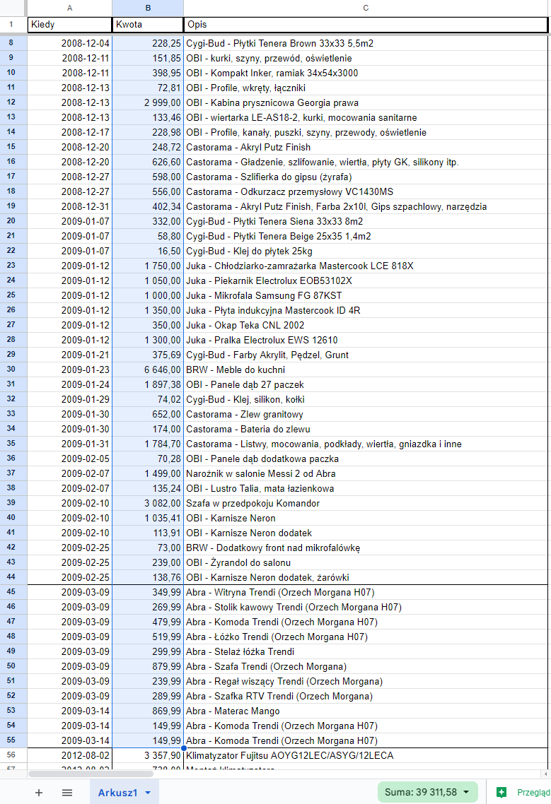
Task: Select cell Castorama - Akryl Putz Finish
Action: (366, 147)
